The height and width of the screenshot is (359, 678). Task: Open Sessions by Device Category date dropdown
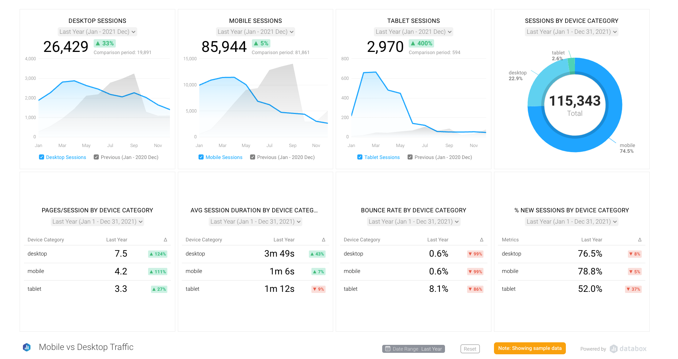(572, 32)
